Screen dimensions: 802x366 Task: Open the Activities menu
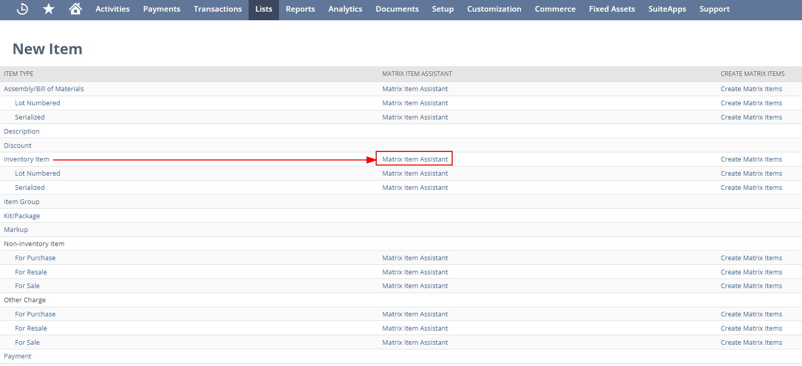(112, 9)
